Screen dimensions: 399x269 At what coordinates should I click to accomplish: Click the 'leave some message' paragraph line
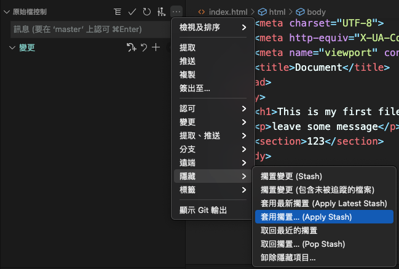pos(327,127)
